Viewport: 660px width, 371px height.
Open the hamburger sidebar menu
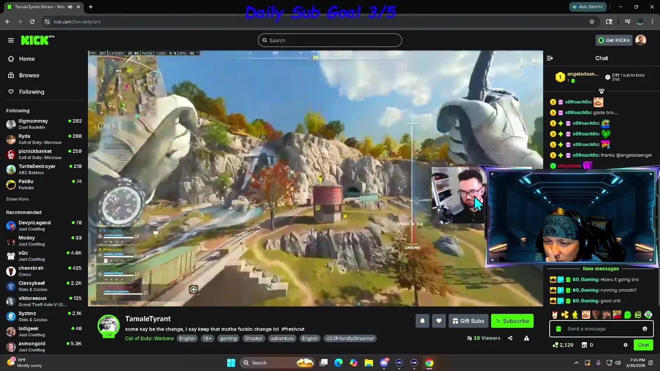coord(11,40)
